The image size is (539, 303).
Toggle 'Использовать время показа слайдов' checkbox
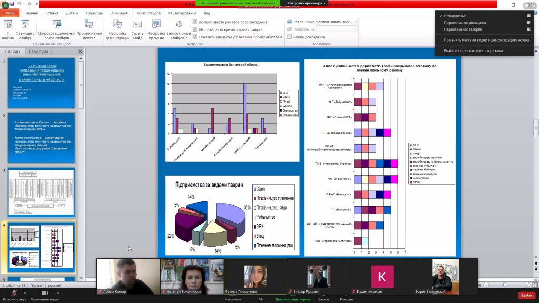pos(195,29)
